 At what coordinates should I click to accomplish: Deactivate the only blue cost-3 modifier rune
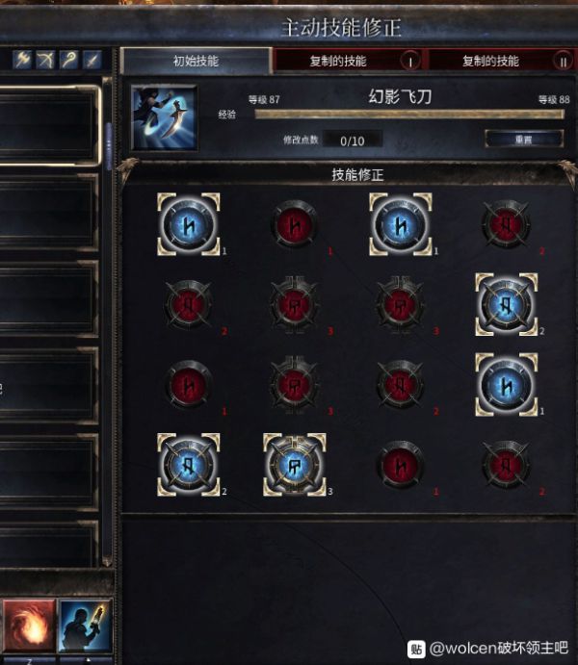[x=295, y=465]
